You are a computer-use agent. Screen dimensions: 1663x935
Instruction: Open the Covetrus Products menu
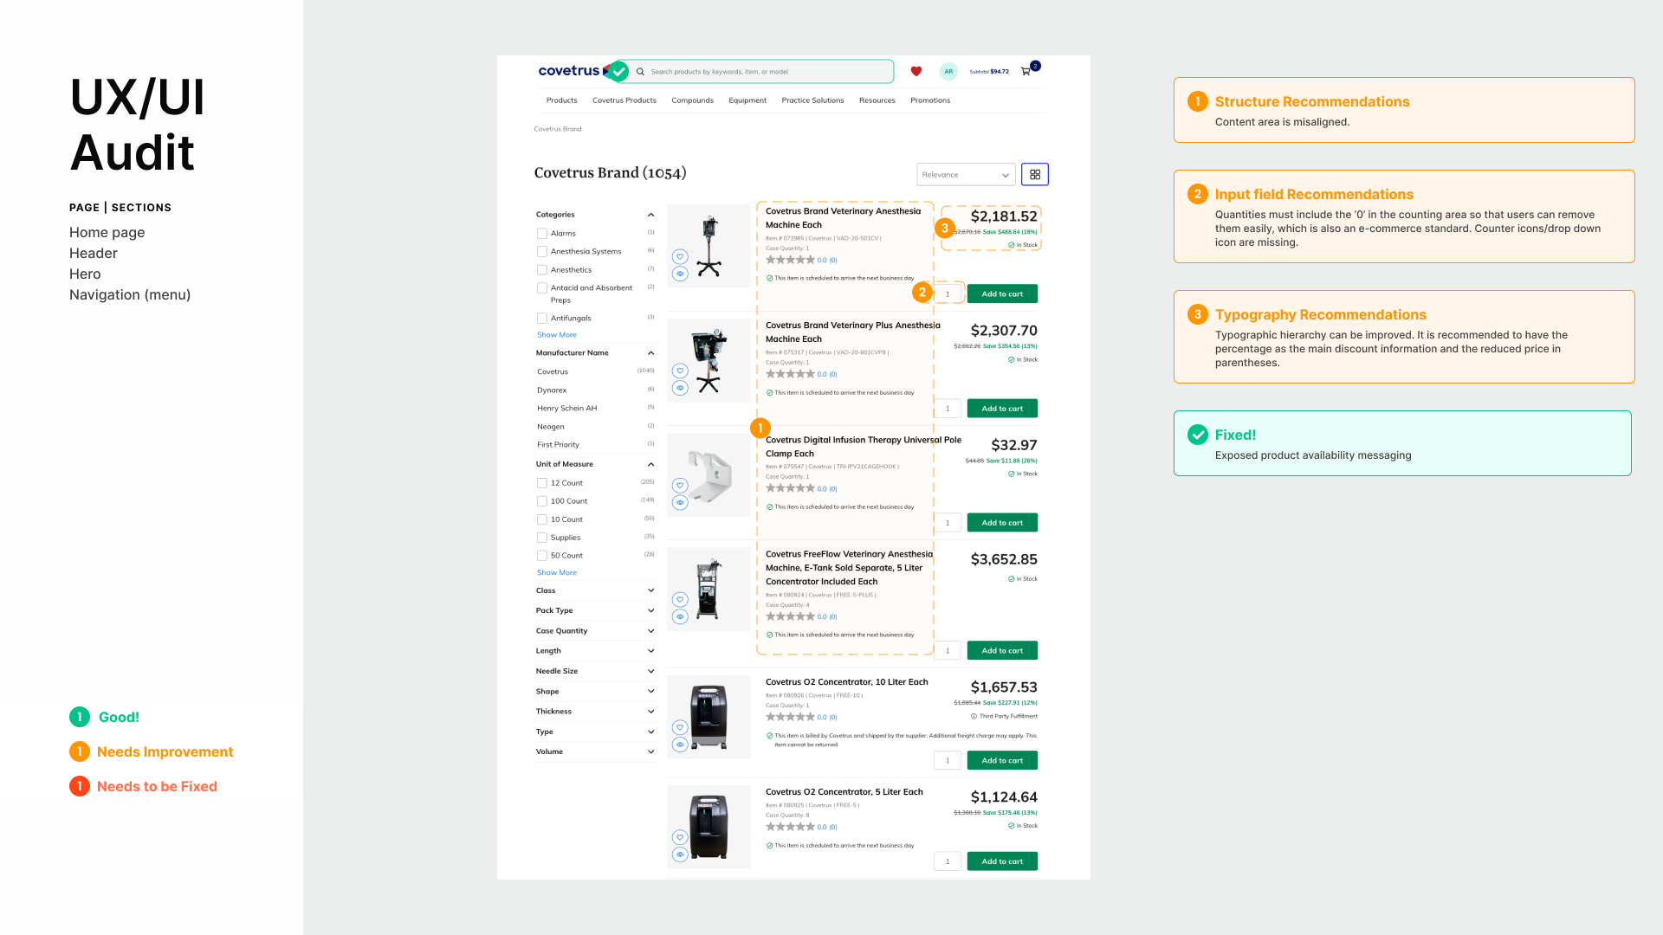pos(624,100)
